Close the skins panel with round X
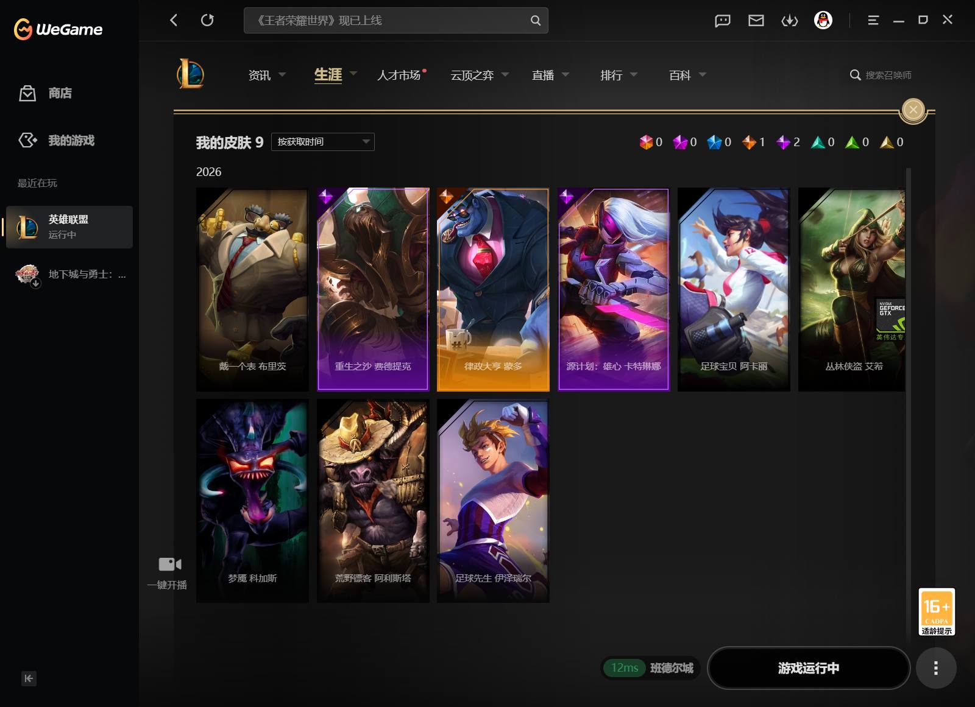Viewport: 975px width, 707px height. pyautogui.click(x=913, y=110)
